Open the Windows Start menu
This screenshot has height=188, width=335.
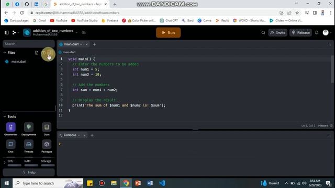coord(7,183)
